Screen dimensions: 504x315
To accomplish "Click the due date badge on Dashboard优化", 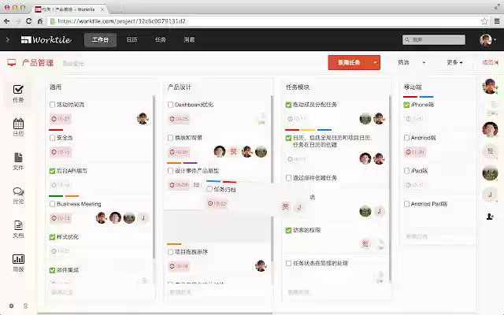I will [179, 119].
